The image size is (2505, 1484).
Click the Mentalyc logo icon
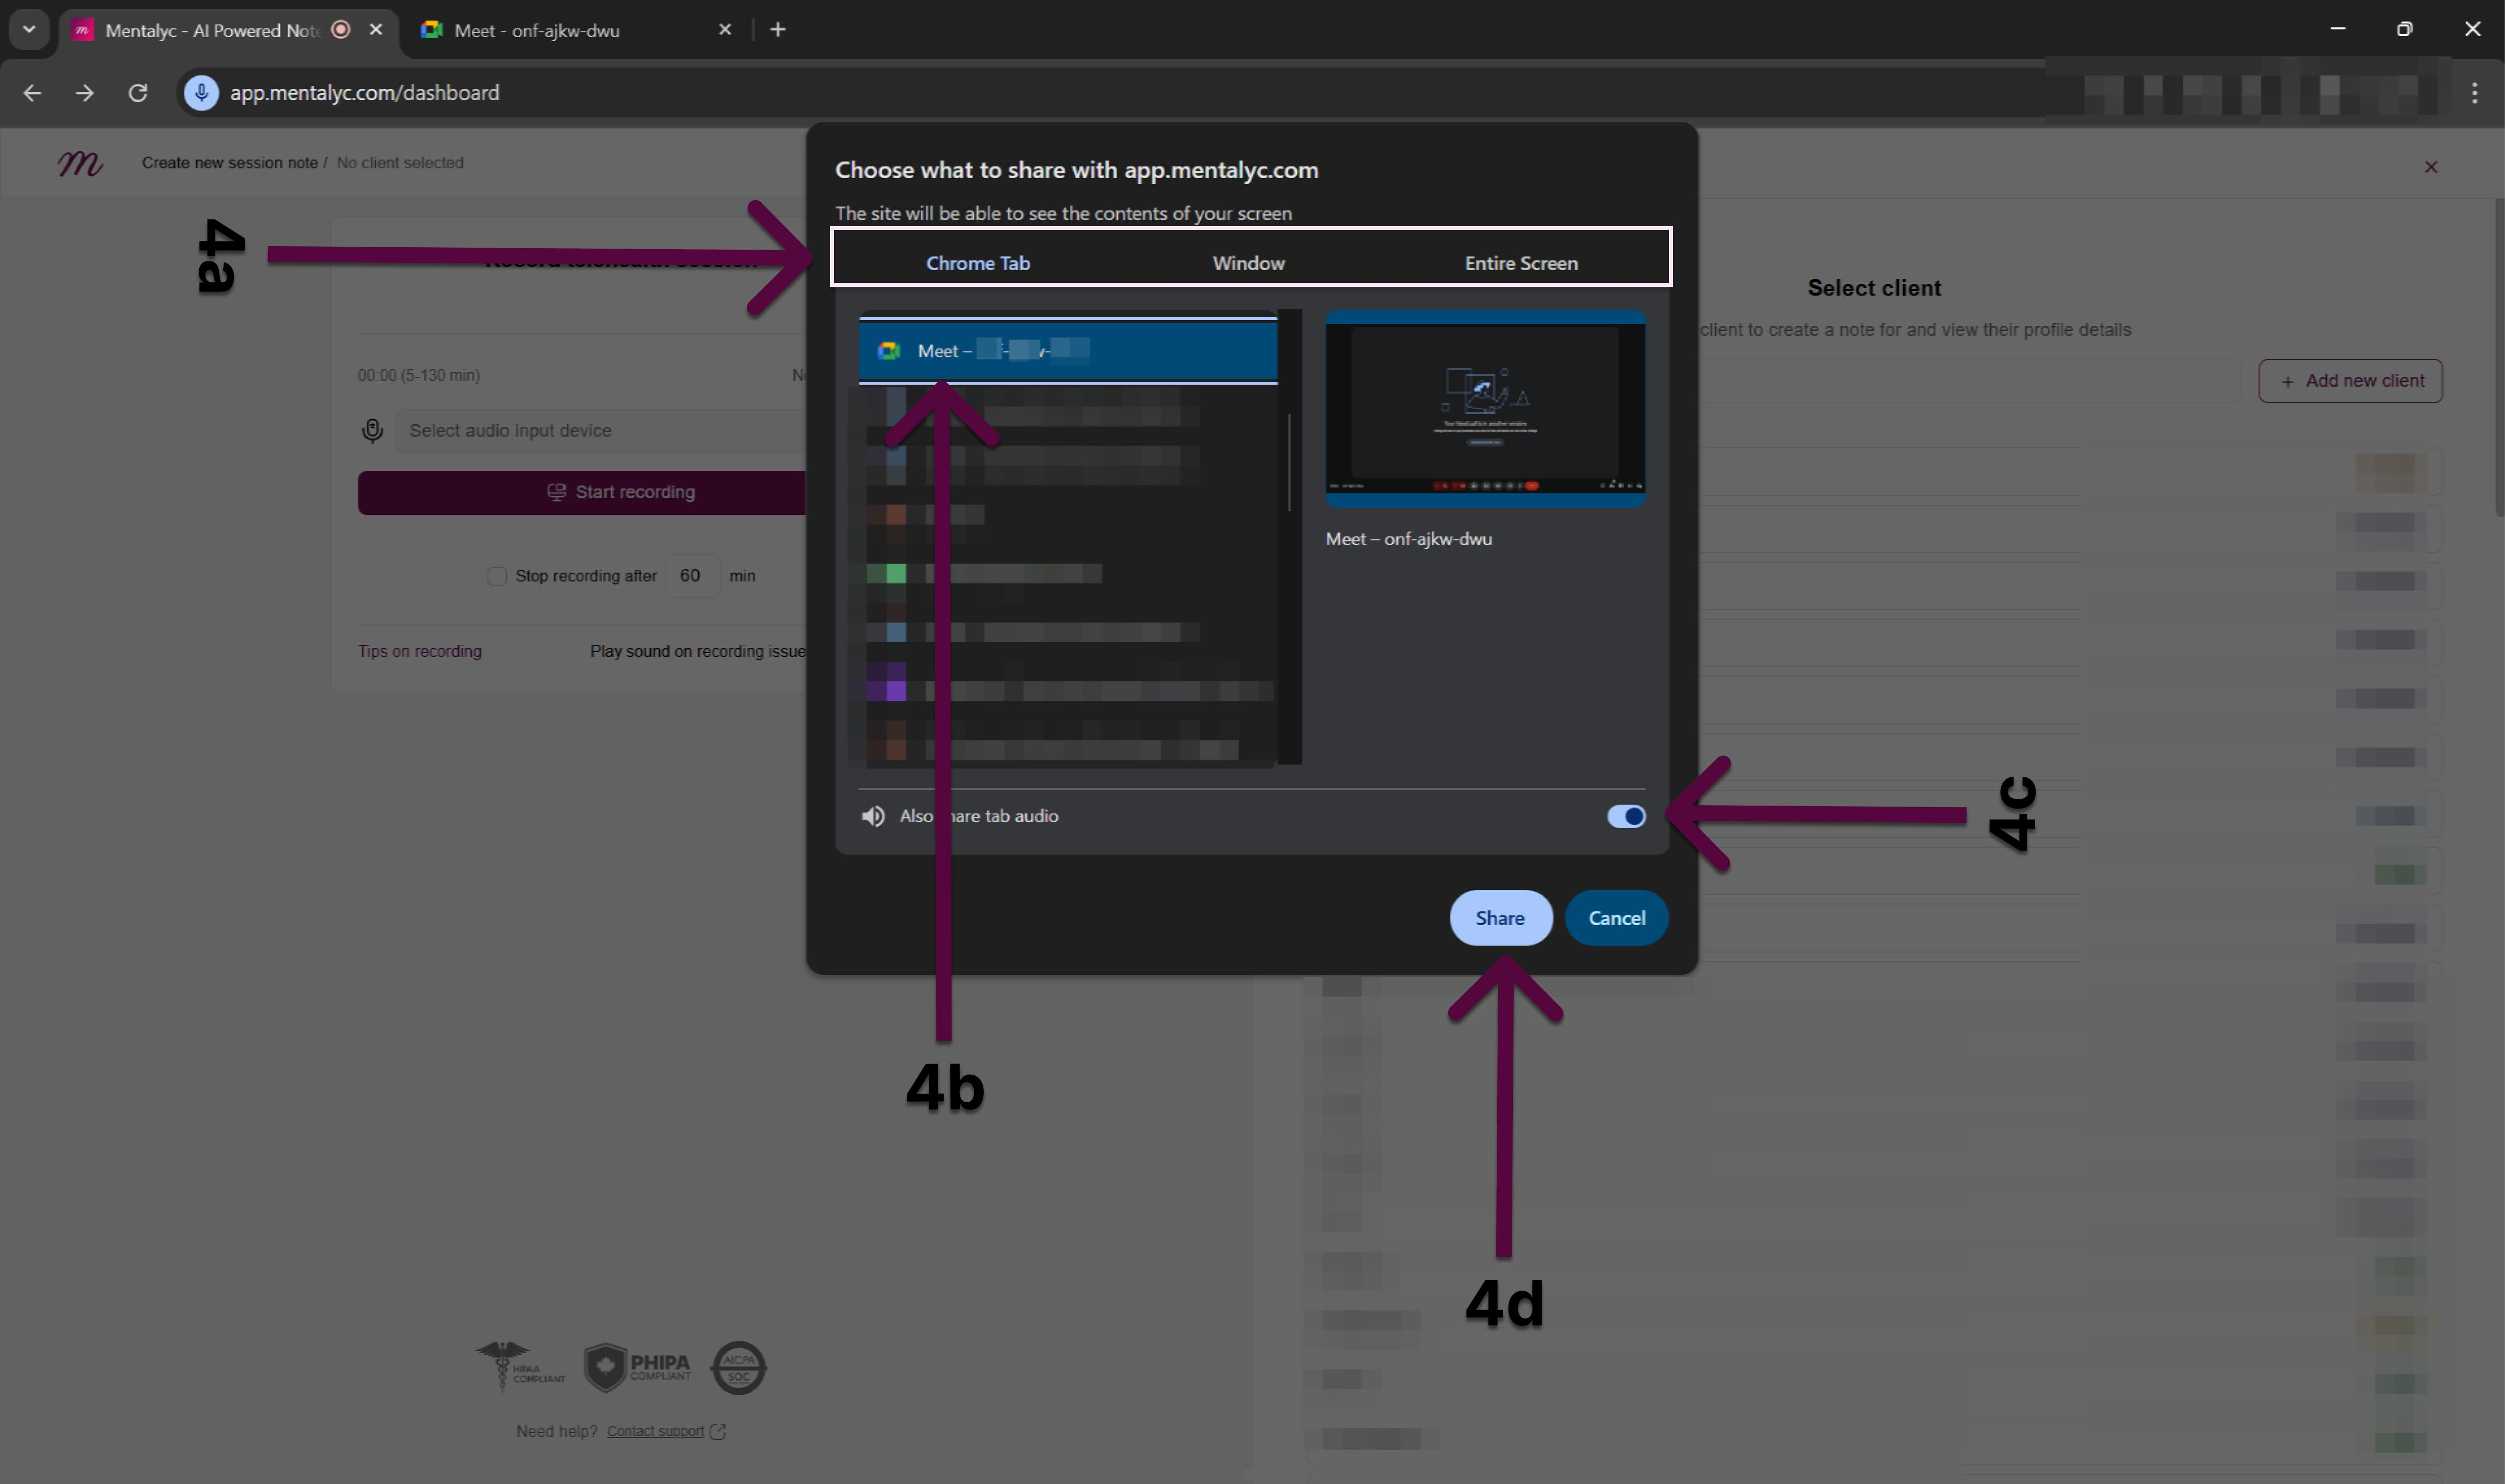pyautogui.click(x=80, y=163)
